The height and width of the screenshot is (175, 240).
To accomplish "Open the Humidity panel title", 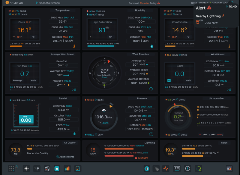I will [x=140, y=11].
